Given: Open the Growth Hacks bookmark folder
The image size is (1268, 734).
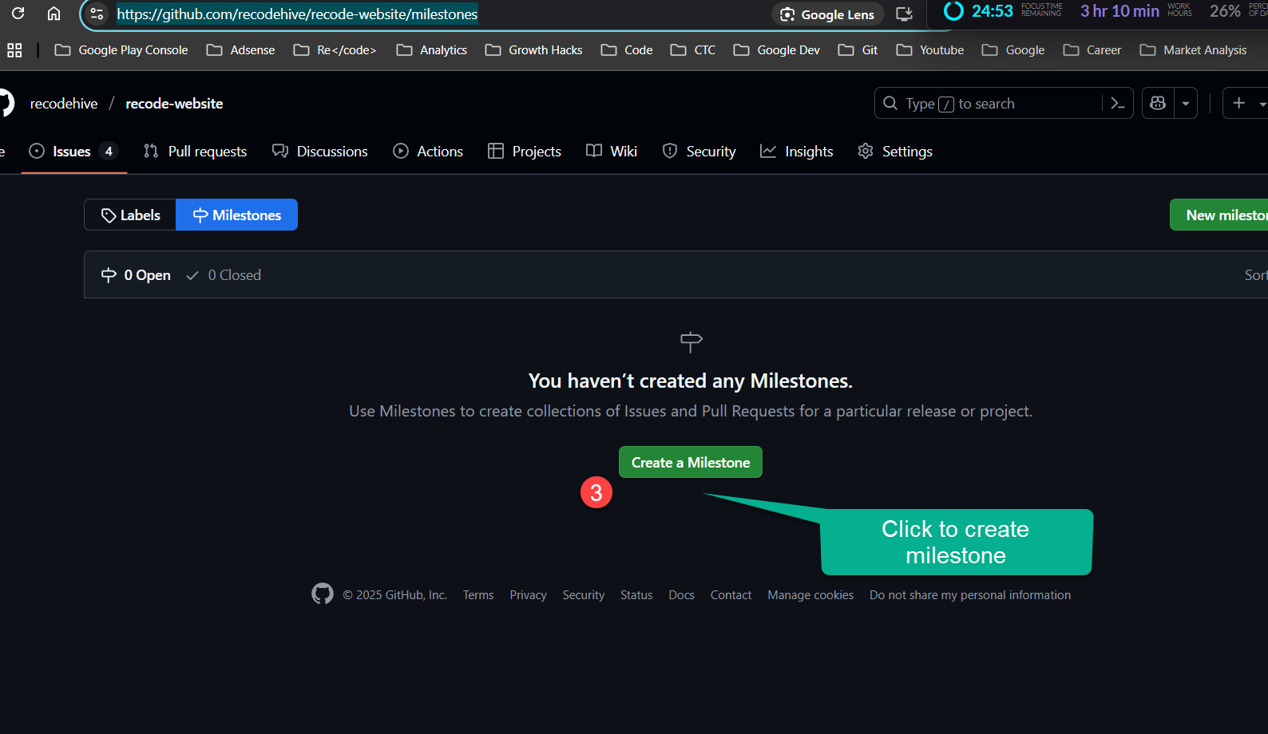Looking at the screenshot, I should tap(534, 50).
